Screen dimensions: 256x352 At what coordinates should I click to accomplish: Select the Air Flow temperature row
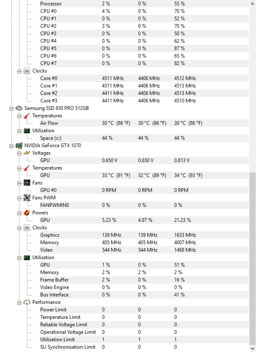click(144, 123)
